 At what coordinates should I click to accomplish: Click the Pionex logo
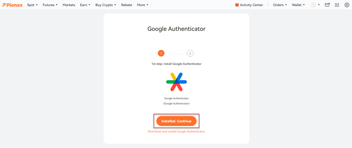click(13, 5)
